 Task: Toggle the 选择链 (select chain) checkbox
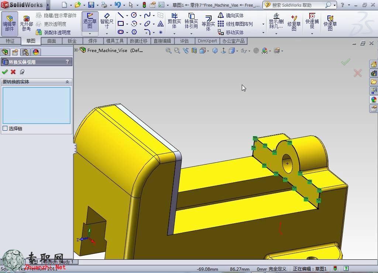5,128
